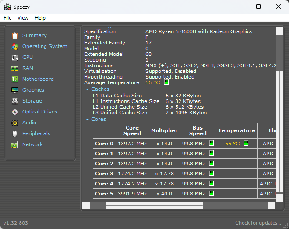The width and height of the screenshot is (289, 229).
Task: Click the vertical scrollbar up arrow
Action: (280, 31)
